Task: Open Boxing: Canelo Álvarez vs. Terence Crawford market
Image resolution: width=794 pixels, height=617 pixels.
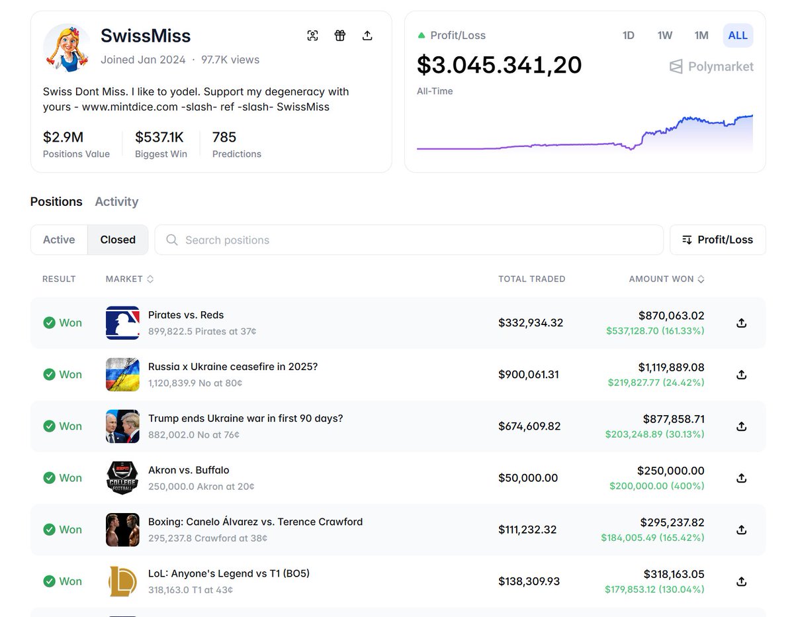Action: [x=255, y=521]
